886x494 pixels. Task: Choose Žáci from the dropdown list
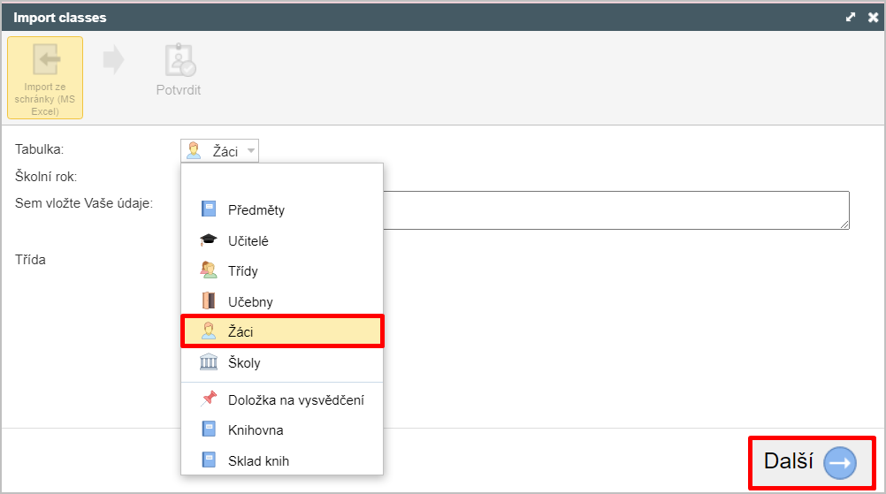(282, 331)
